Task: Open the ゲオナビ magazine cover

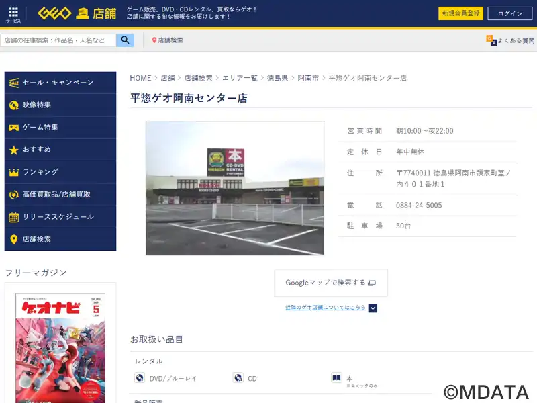Action: pos(60,348)
